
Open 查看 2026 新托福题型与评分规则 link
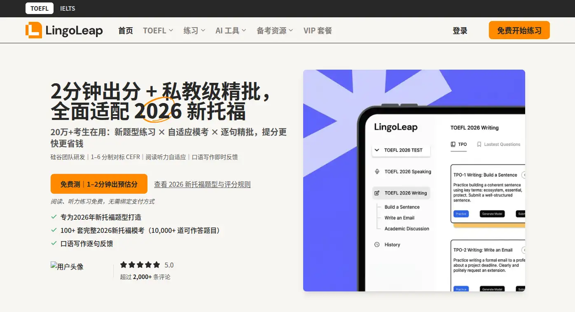tap(202, 184)
